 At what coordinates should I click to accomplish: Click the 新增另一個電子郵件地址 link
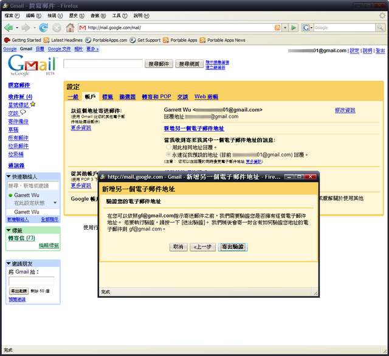[194, 128]
